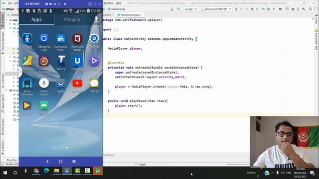
Task: Click inside code editor at player.start() line
Action: [129, 106]
